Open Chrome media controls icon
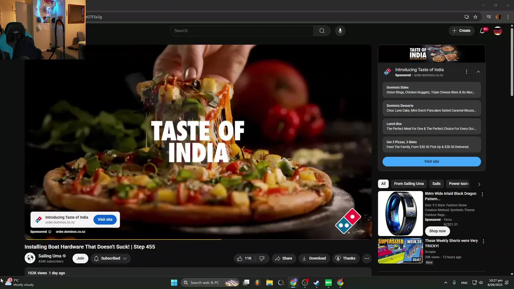The height and width of the screenshot is (289, 514). point(489,17)
